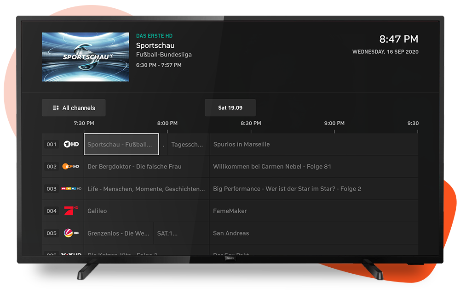The image size is (460, 293).
Task: Click the Fußball-Bundesliga subtitle
Action: click(x=164, y=55)
